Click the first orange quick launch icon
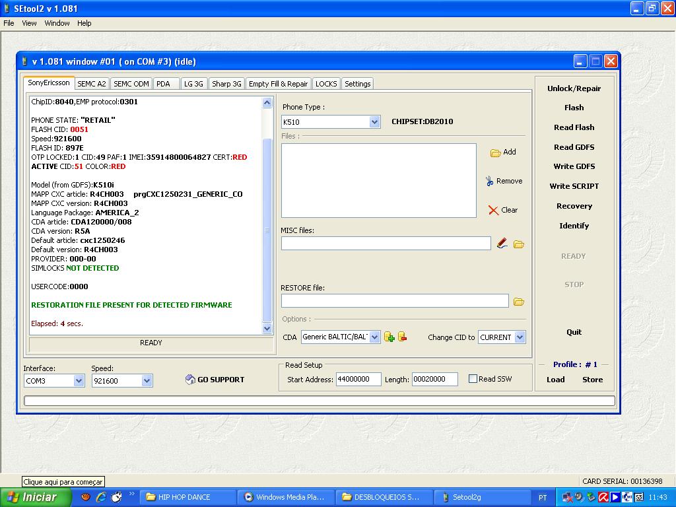The height and width of the screenshot is (507, 676). (x=86, y=497)
